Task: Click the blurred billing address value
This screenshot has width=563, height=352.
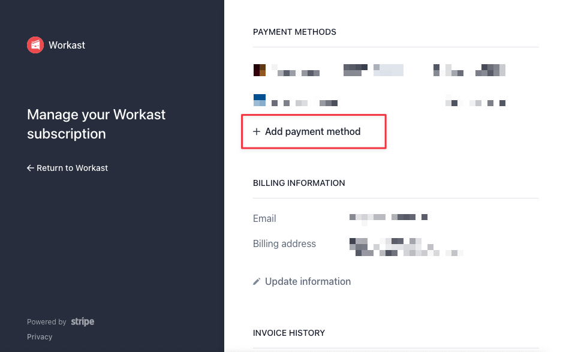Action: tap(406, 247)
